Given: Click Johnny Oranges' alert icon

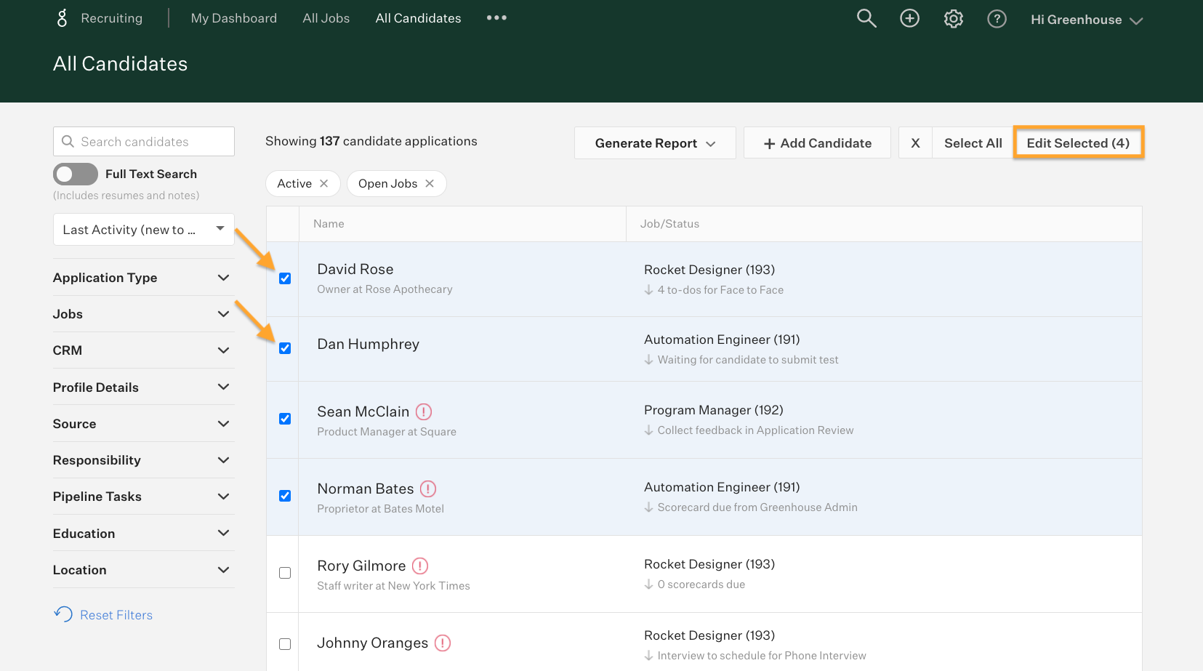Looking at the screenshot, I should [x=443, y=643].
